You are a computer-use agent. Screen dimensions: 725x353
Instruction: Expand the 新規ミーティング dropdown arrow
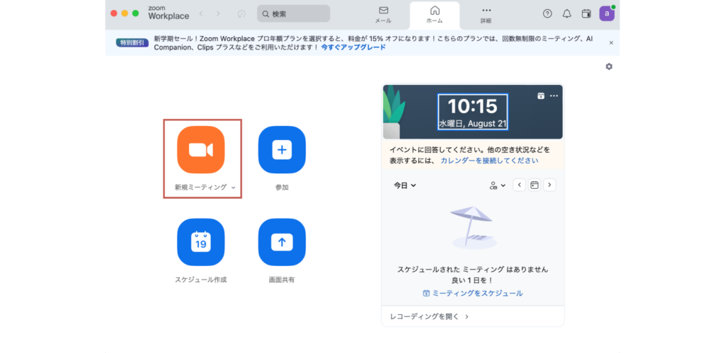click(x=233, y=188)
